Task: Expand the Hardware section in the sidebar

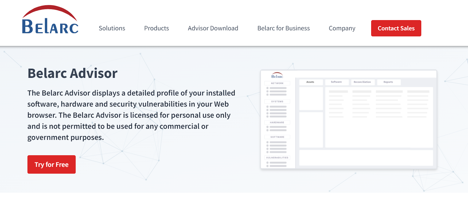Action: tap(277, 122)
